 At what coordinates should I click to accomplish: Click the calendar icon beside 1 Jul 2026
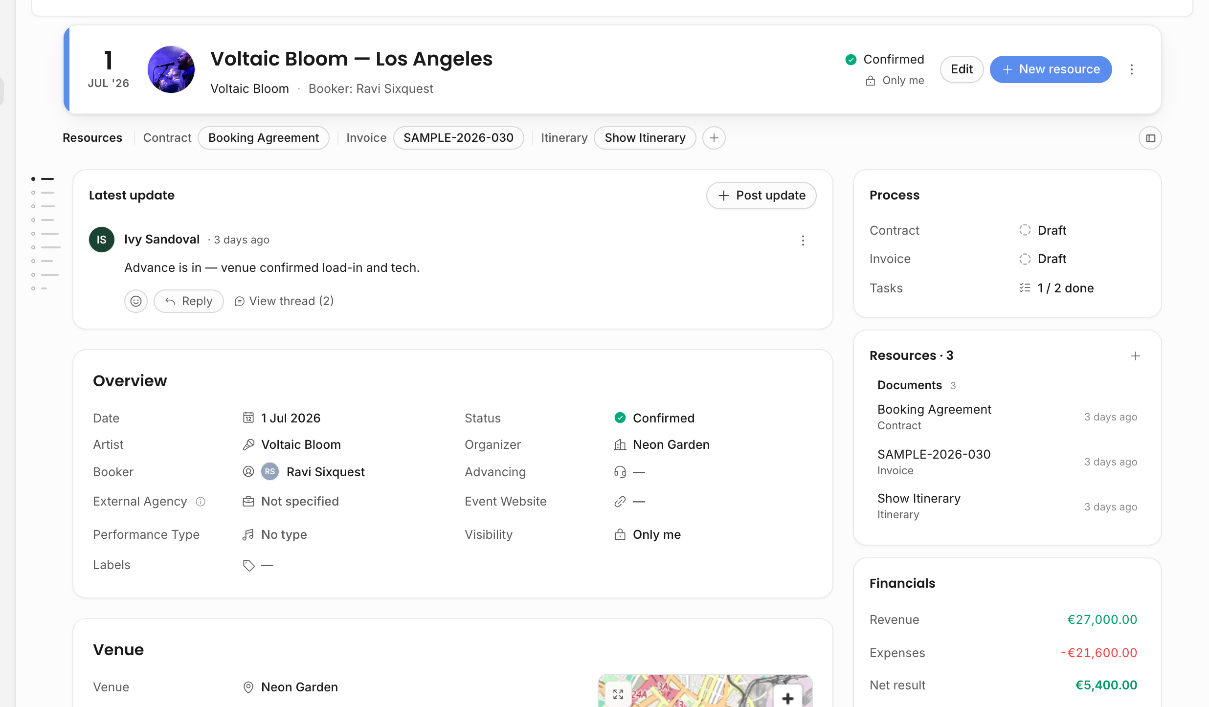[x=248, y=418]
